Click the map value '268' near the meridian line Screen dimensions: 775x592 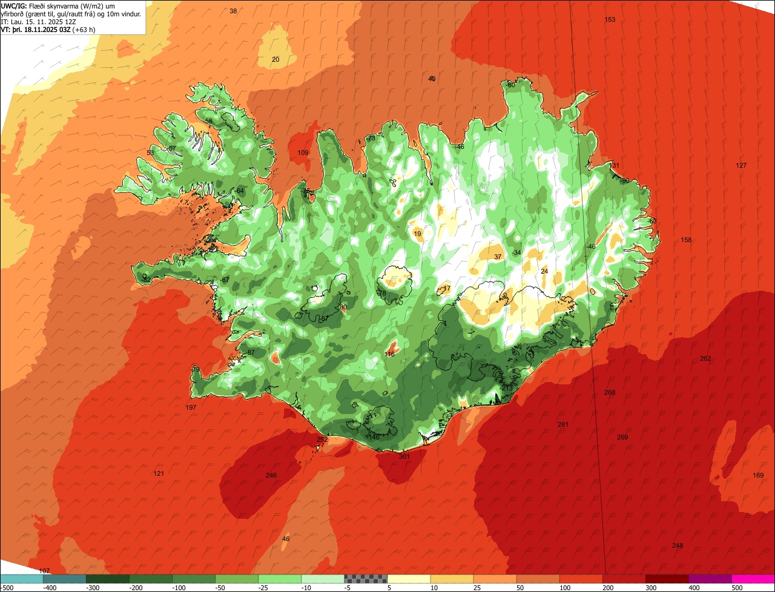point(610,392)
